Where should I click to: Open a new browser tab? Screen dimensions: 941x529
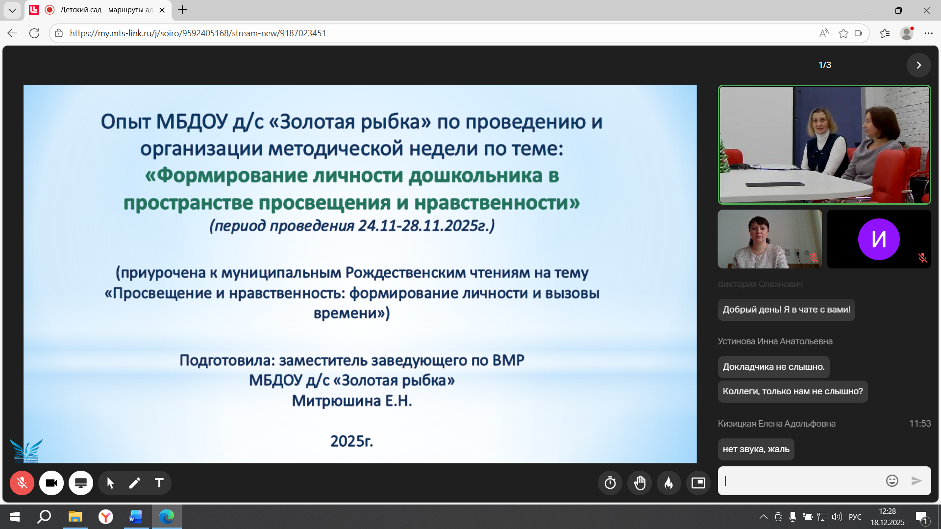182,10
